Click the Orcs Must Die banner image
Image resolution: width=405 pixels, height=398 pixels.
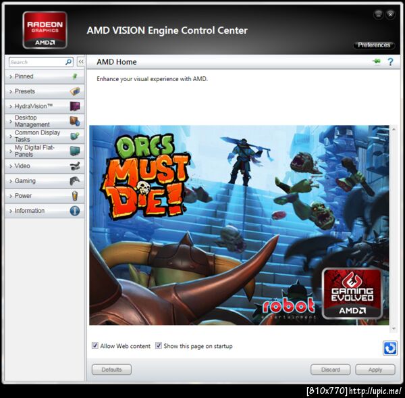[239, 225]
